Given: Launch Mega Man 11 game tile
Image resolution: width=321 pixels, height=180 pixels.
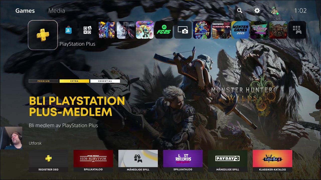Looking at the screenshot, I should 202,30.
